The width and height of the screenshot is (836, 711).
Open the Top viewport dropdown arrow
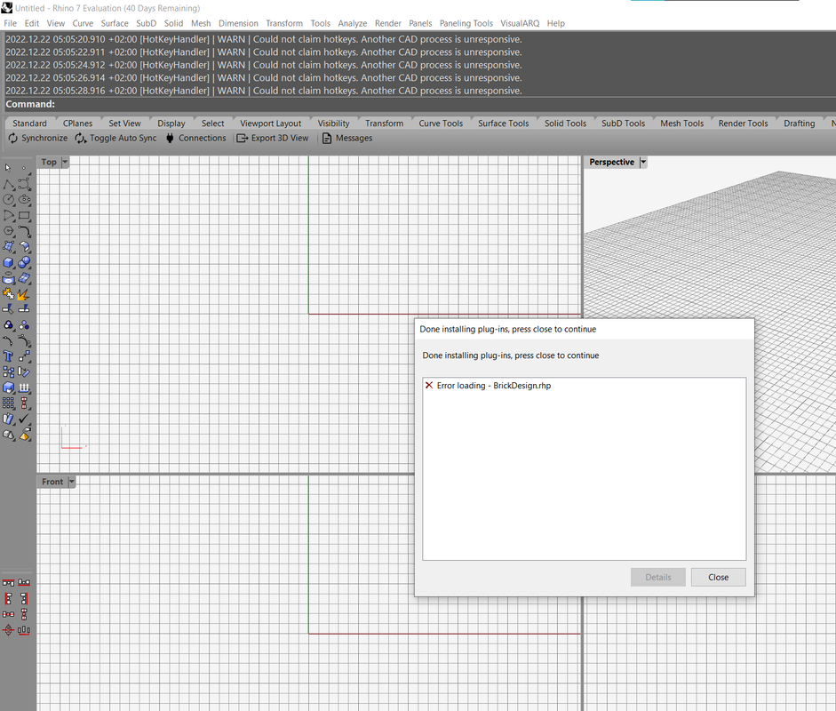point(65,162)
